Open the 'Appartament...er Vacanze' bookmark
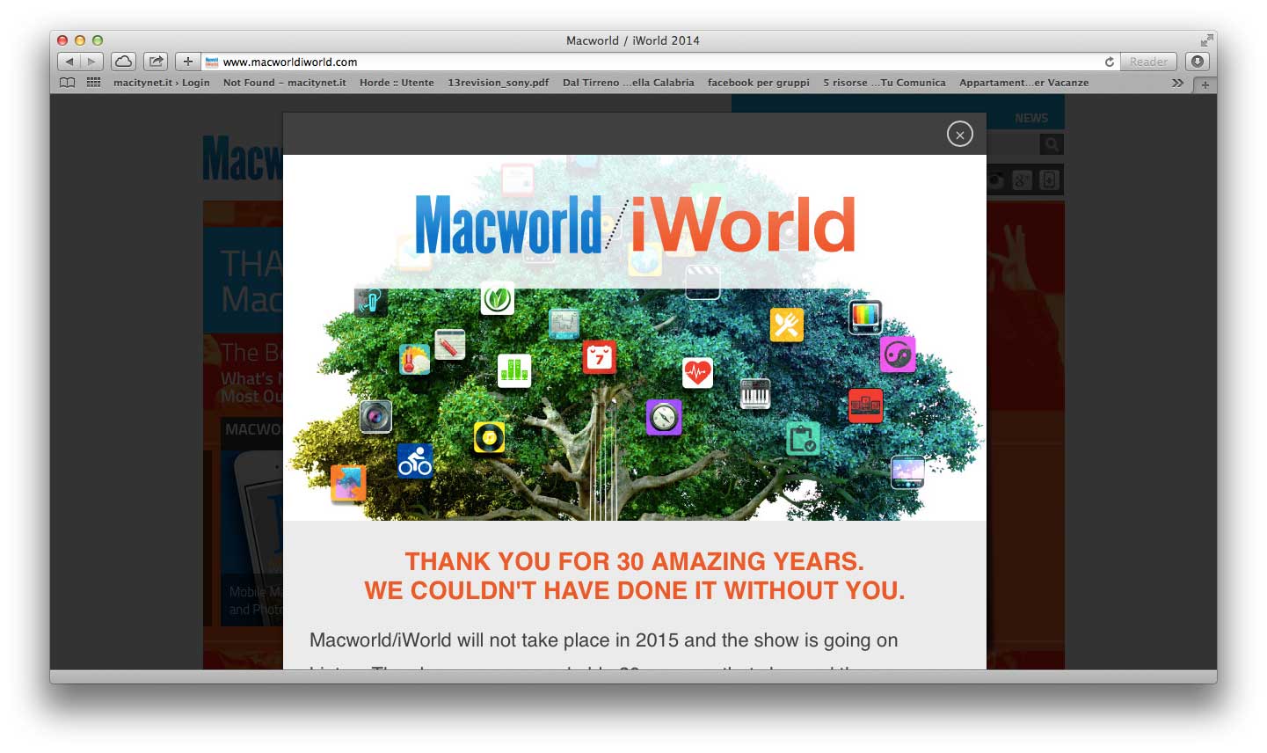Screen dimensions: 1267x753 point(1024,83)
